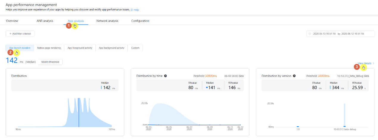
Task: Select Native page rendering metric tab
Action: 49,48
